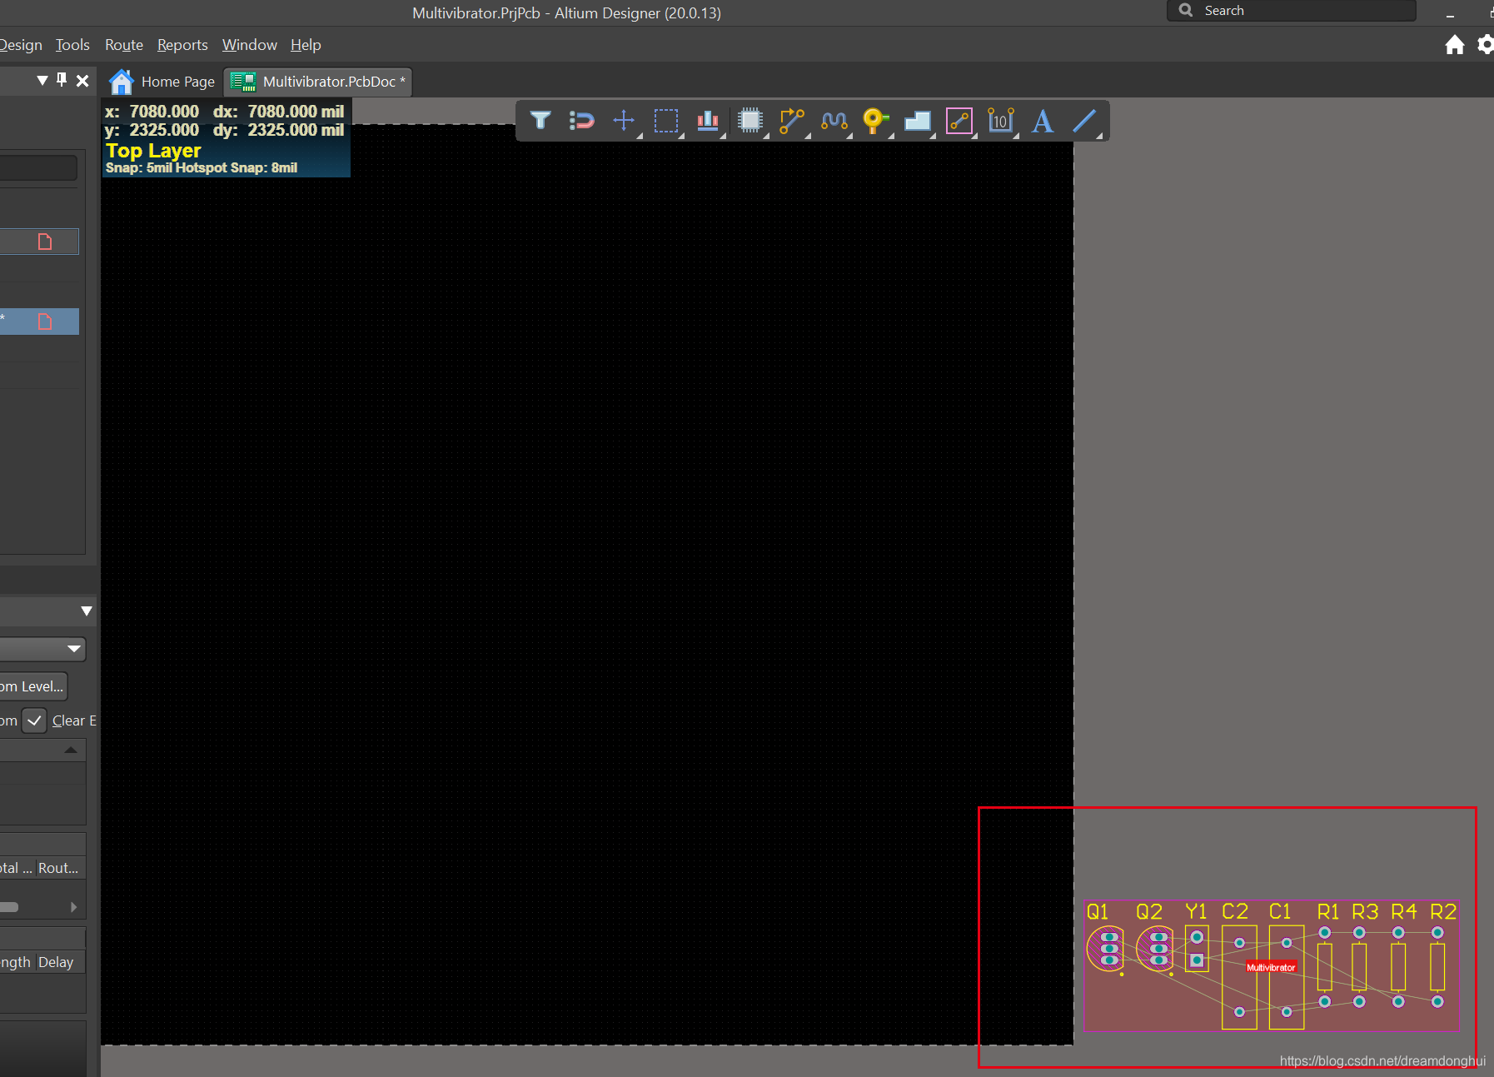Click the Top Layer heads-up label
Viewport: 1494px width, 1077px height.
click(x=153, y=151)
